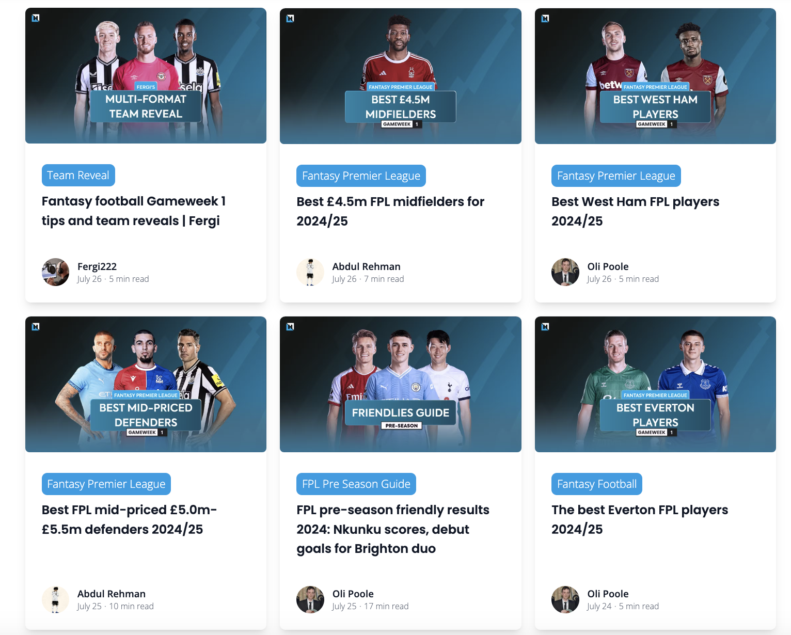Screen dimensions: 791x635
Task: Click the logo icon on the Multi-Format Team Reveal image
Action: point(36,18)
